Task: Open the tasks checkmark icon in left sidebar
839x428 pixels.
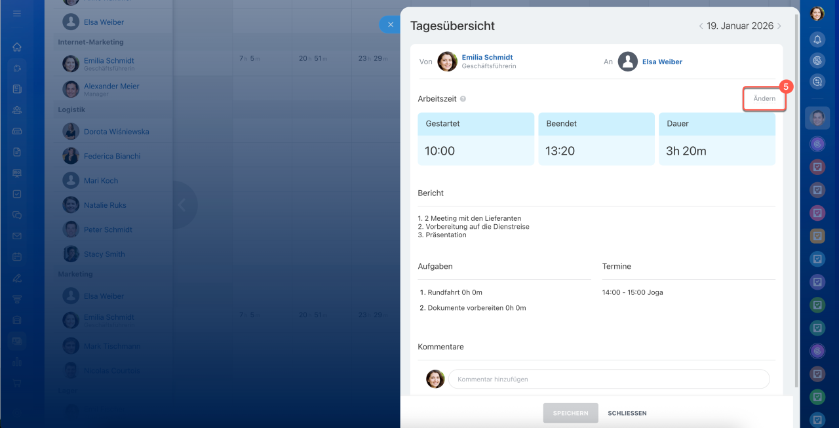Action: tap(17, 194)
